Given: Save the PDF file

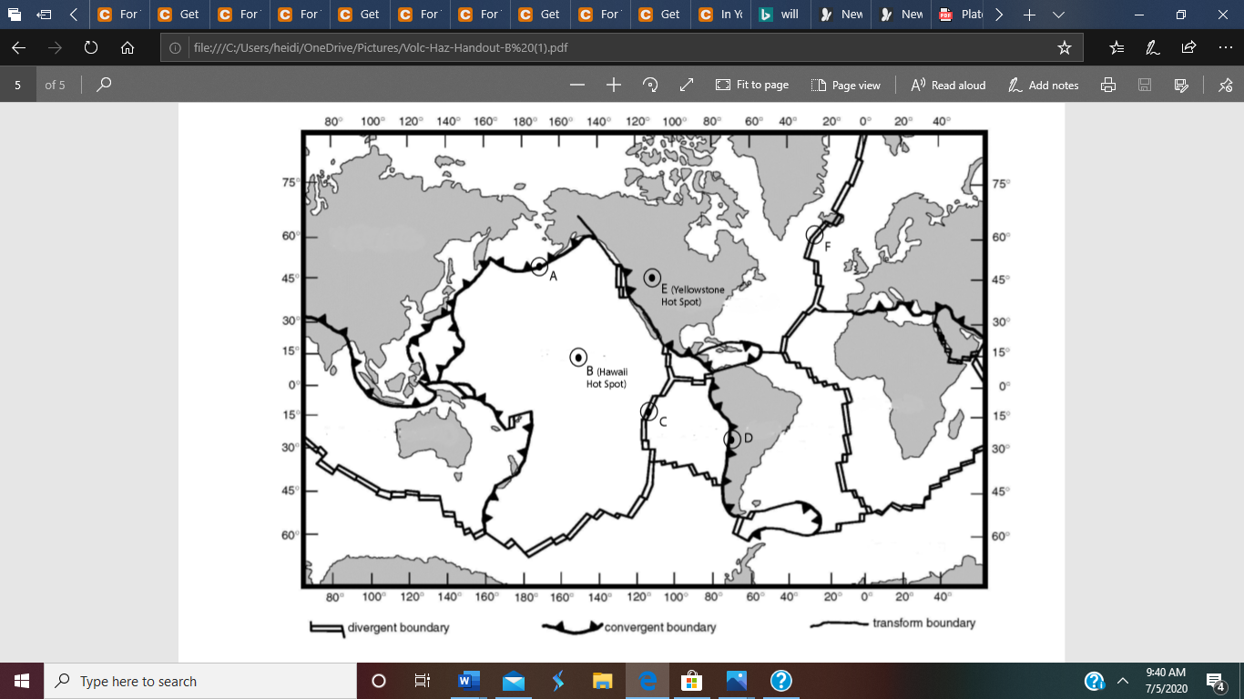Looking at the screenshot, I should coord(1144,84).
